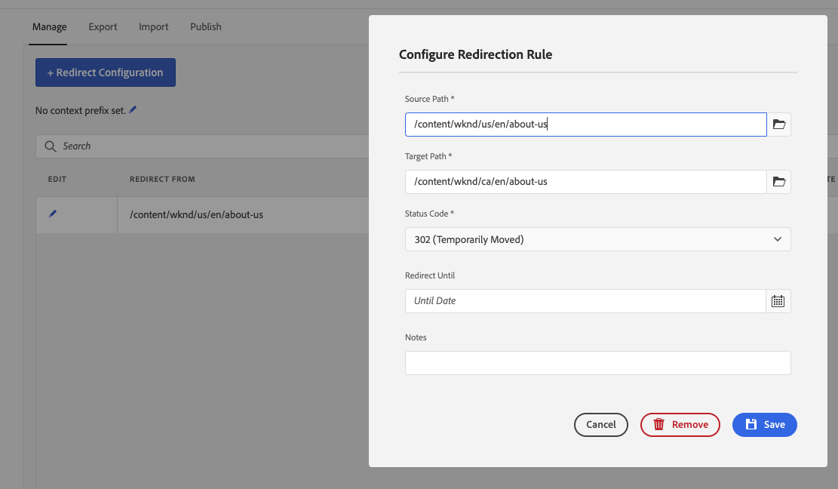
Task: Focus the Target Path input field
Action: click(x=586, y=182)
